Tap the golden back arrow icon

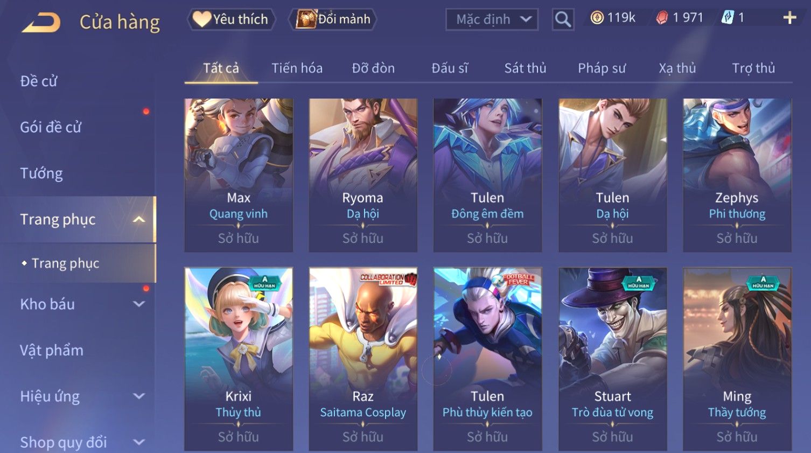coord(41,23)
